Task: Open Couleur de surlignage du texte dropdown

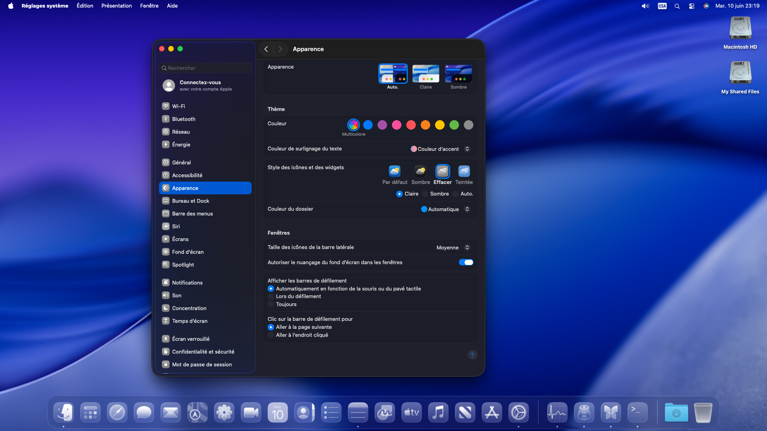Action: [x=440, y=149]
